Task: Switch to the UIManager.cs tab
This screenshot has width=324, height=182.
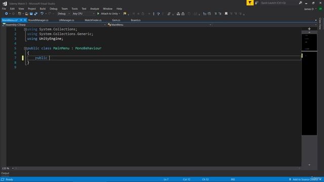Action: click(x=66, y=20)
